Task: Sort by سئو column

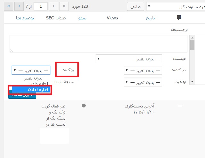Action: click(x=82, y=18)
